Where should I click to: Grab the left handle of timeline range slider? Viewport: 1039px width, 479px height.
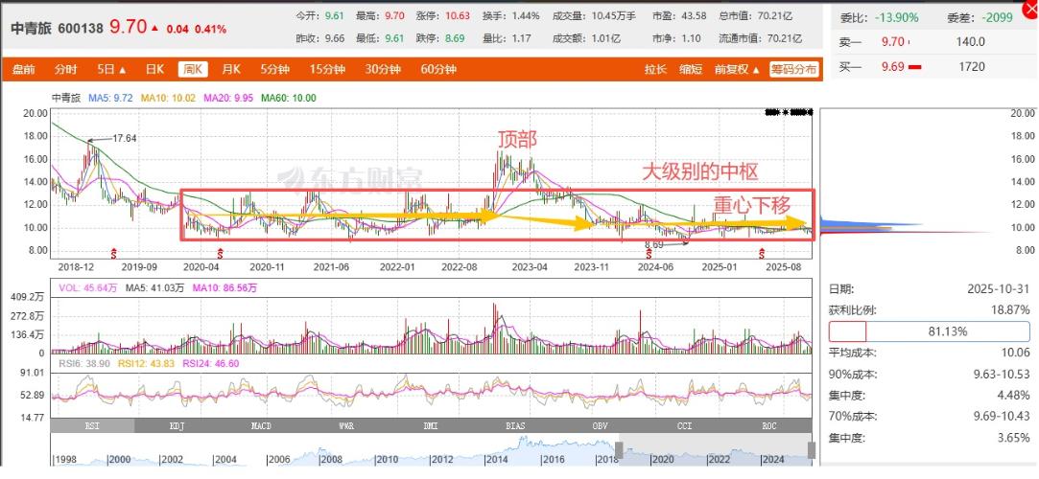(x=619, y=450)
